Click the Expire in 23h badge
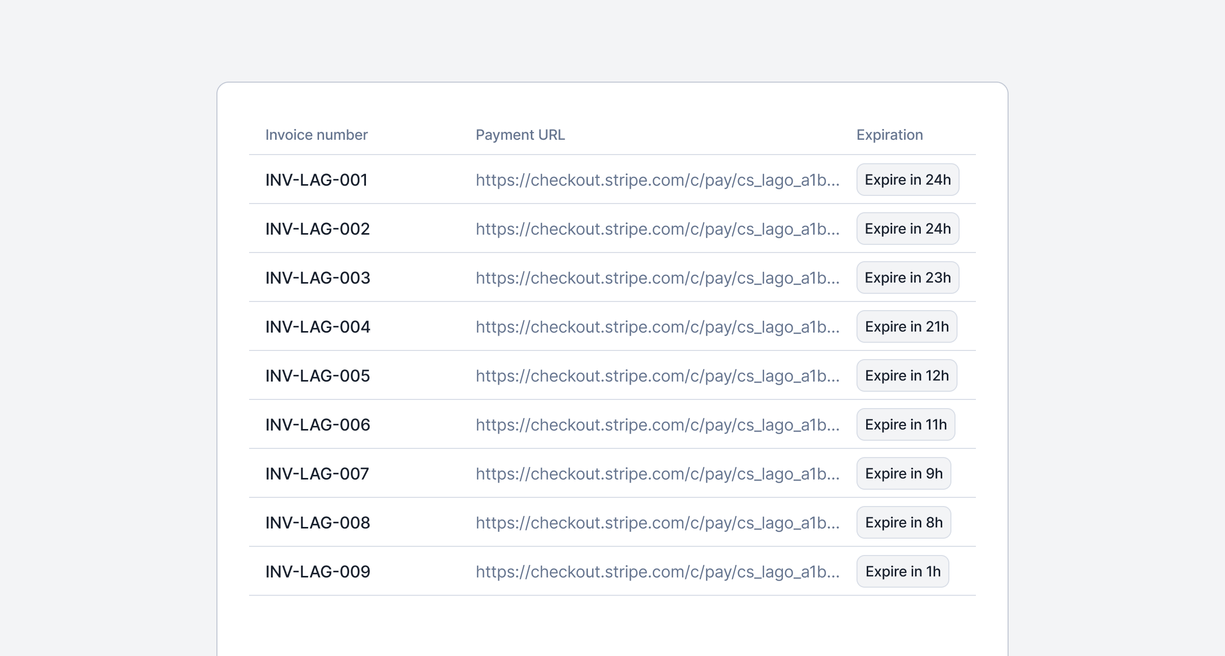1225x656 pixels. point(908,277)
